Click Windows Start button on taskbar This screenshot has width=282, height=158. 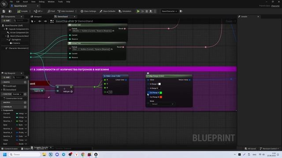pyautogui.click(x=5, y=154)
